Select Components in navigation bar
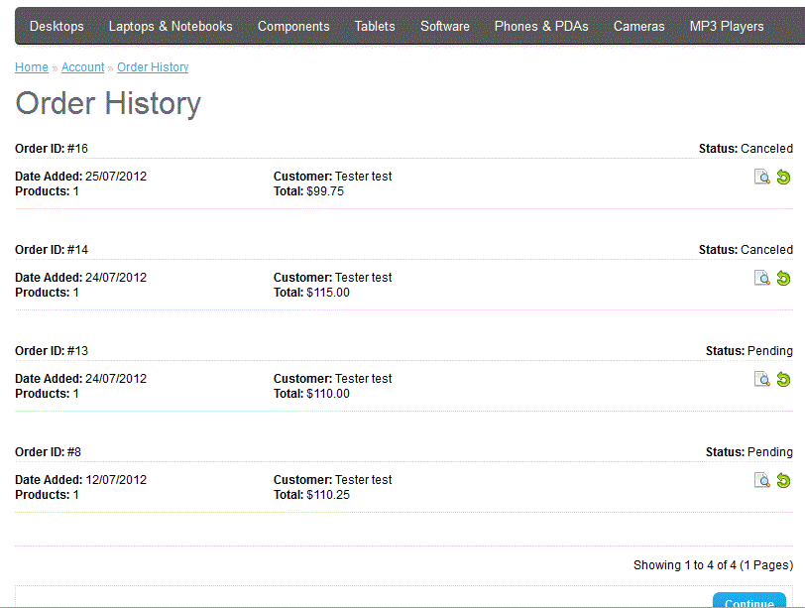This screenshot has height=608, width=805. (293, 27)
